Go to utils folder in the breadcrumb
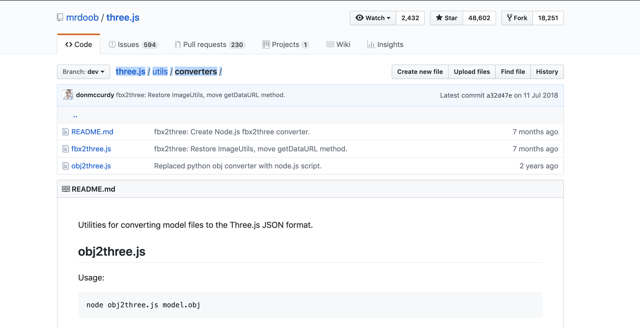The image size is (640, 328). [x=160, y=72]
